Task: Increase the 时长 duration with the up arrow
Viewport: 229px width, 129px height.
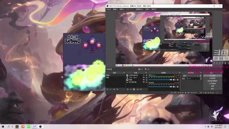Action: (x=201, y=78)
